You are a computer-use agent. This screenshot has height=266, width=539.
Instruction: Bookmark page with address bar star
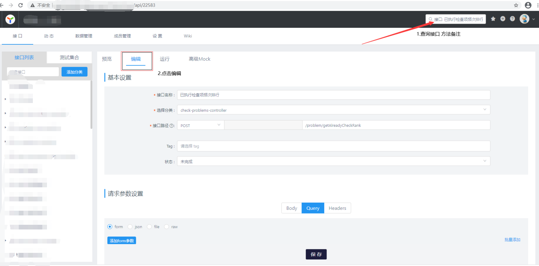coord(516,5)
